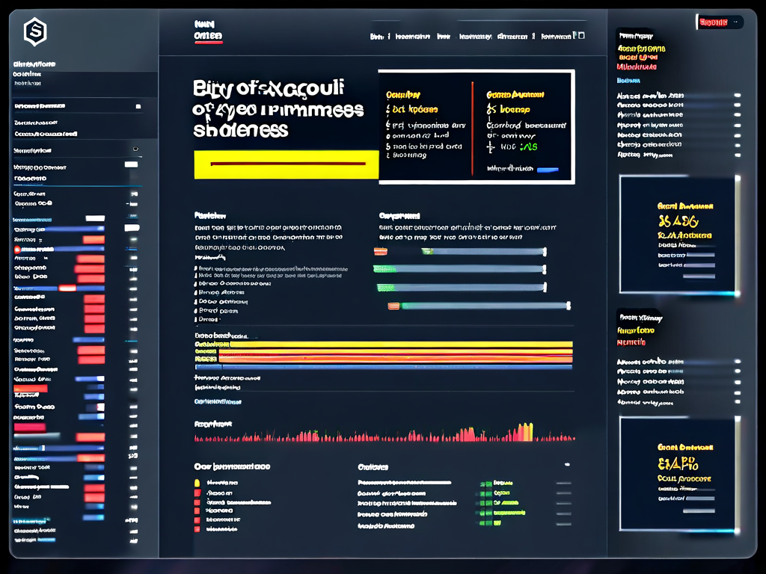Viewport: 766px width, 574px height.
Task: Click the red circle status icon in the sidebar list
Action: (x=16, y=248)
